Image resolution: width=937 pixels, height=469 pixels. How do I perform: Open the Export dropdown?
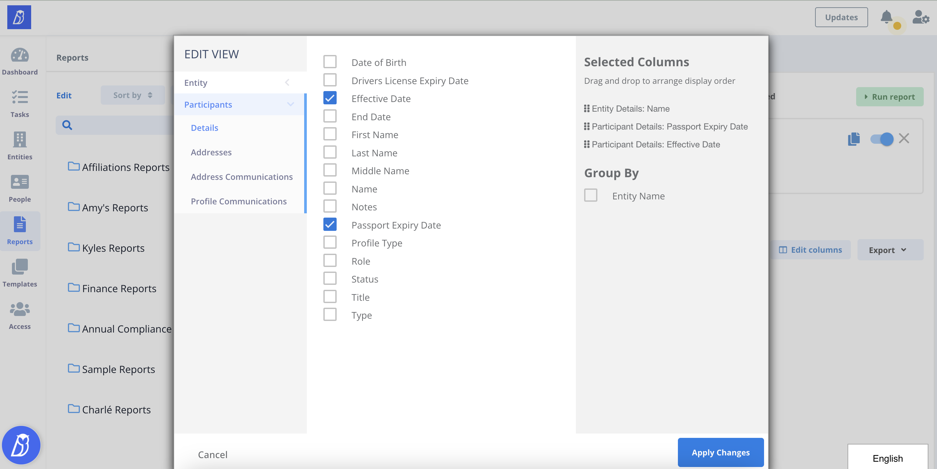point(890,250)
